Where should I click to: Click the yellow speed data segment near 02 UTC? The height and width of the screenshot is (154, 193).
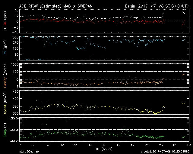tap(183, 103)
